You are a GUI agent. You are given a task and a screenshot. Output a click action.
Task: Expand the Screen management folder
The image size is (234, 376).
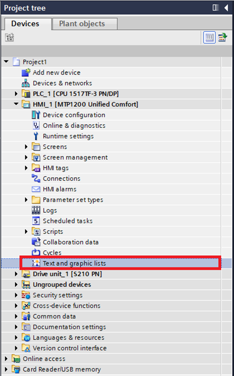click(26, 157)
